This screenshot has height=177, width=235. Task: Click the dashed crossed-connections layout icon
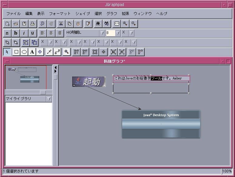click(122, 52)
